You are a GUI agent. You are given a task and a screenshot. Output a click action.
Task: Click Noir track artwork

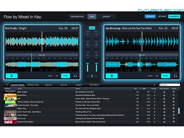10,98
